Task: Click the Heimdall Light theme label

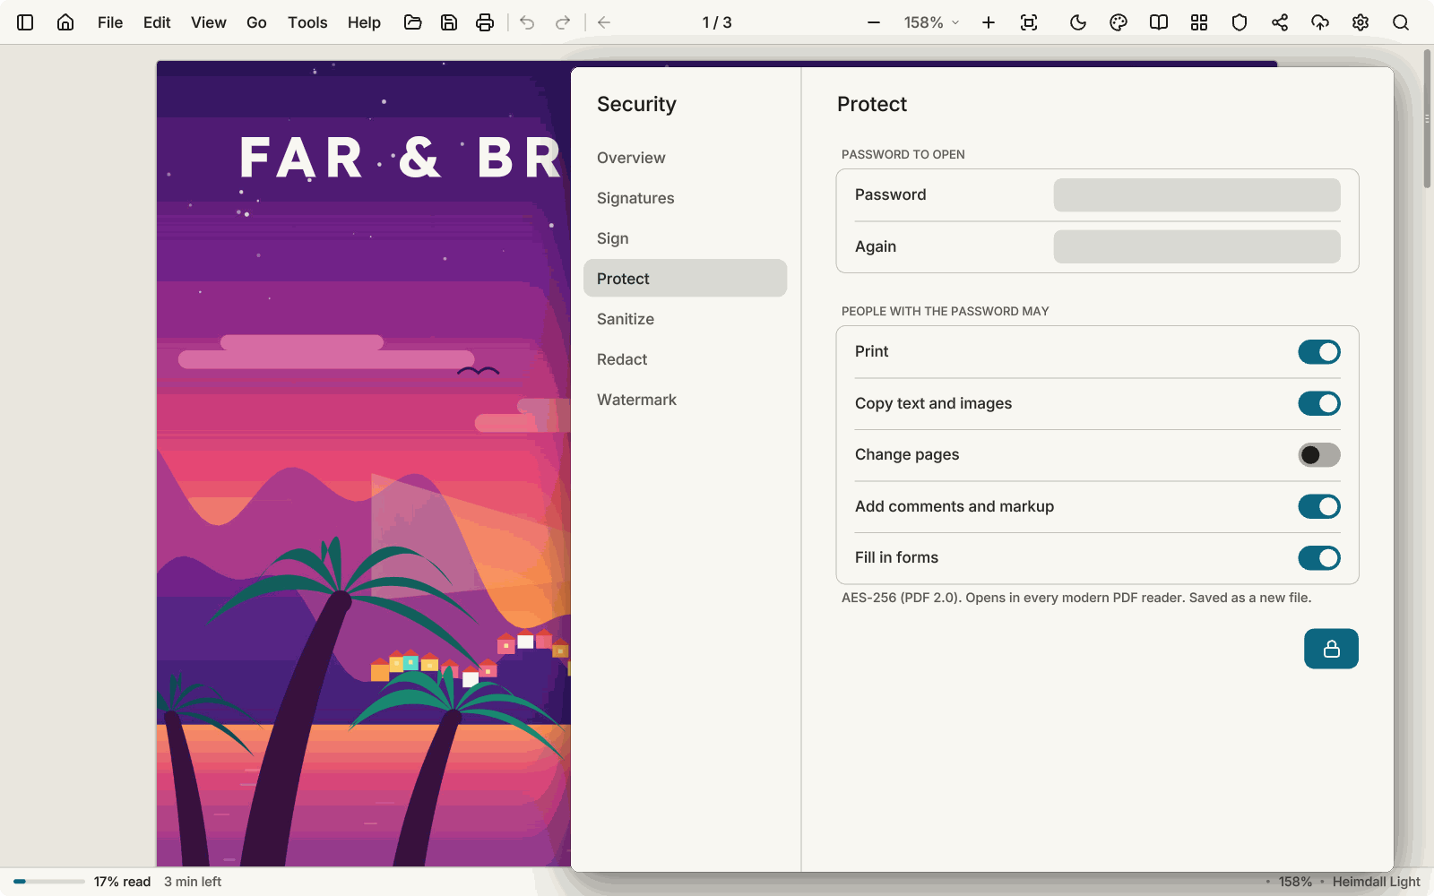Action: coord(1376,882)
